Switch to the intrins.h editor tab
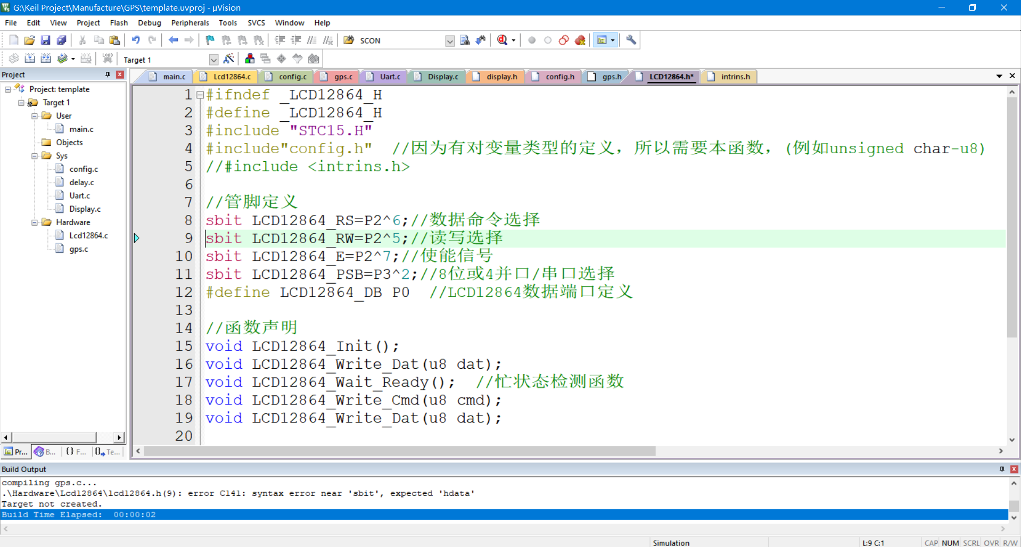This screenshot has height=547, width=1021. click(730, 77)
